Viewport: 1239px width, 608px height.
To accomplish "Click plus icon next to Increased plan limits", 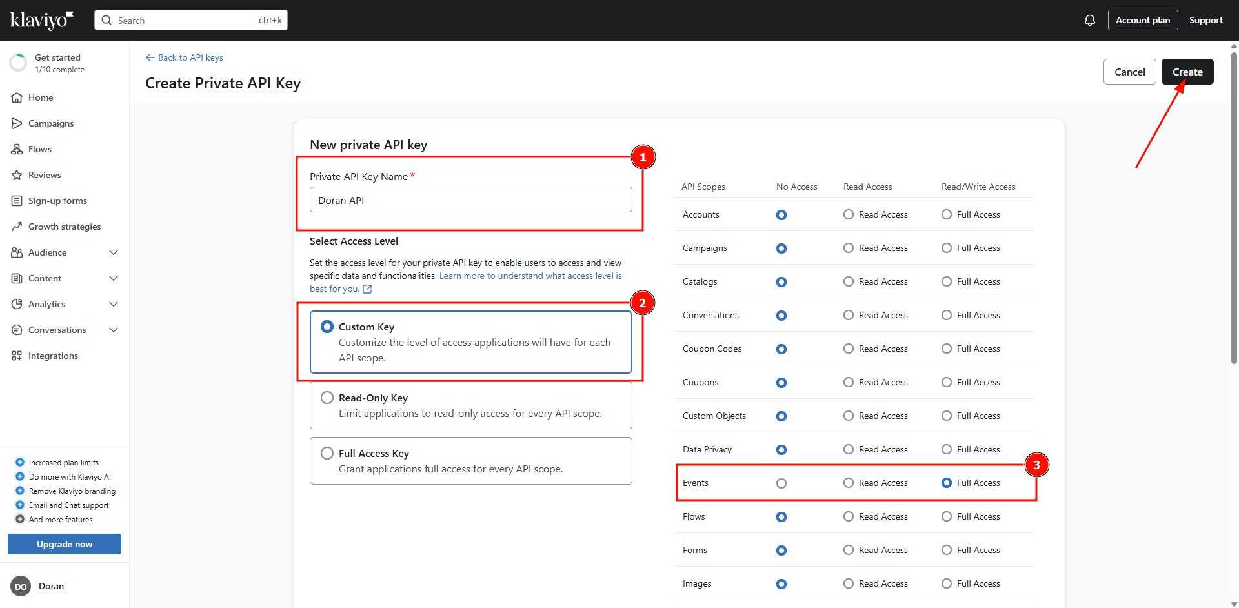I will pos(20,462).
